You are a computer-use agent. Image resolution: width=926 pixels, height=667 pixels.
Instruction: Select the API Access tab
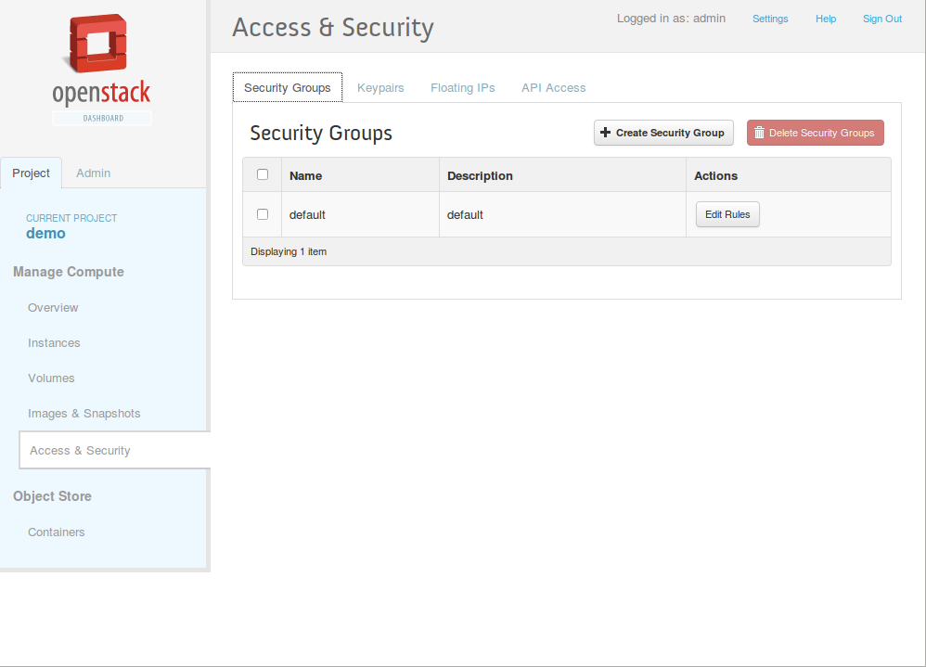(x=553, y=88)
